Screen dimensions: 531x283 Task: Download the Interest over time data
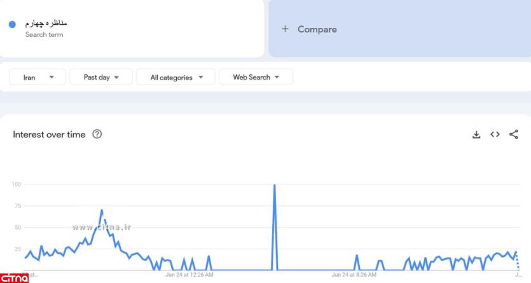point(476,134)
